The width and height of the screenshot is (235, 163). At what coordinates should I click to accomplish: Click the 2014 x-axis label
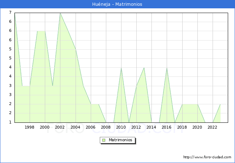(151, 127)
